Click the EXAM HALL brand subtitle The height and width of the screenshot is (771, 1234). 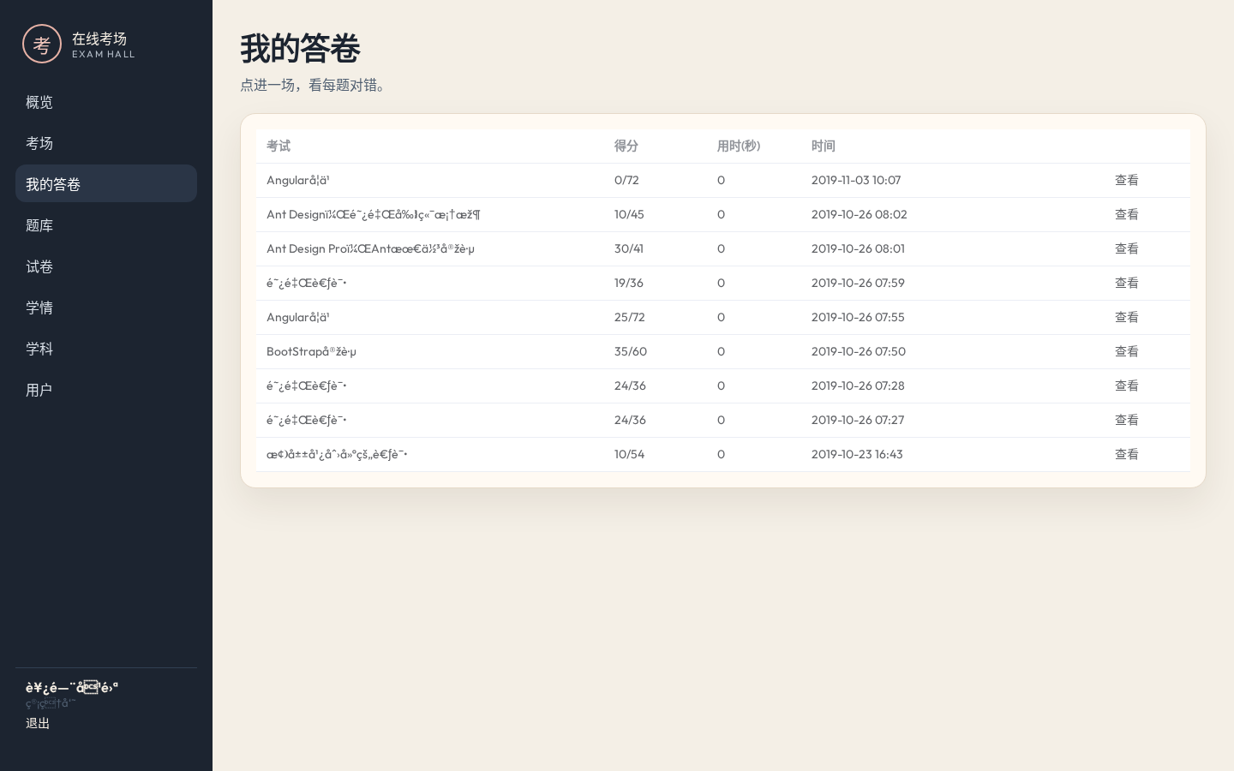(104, 54)
